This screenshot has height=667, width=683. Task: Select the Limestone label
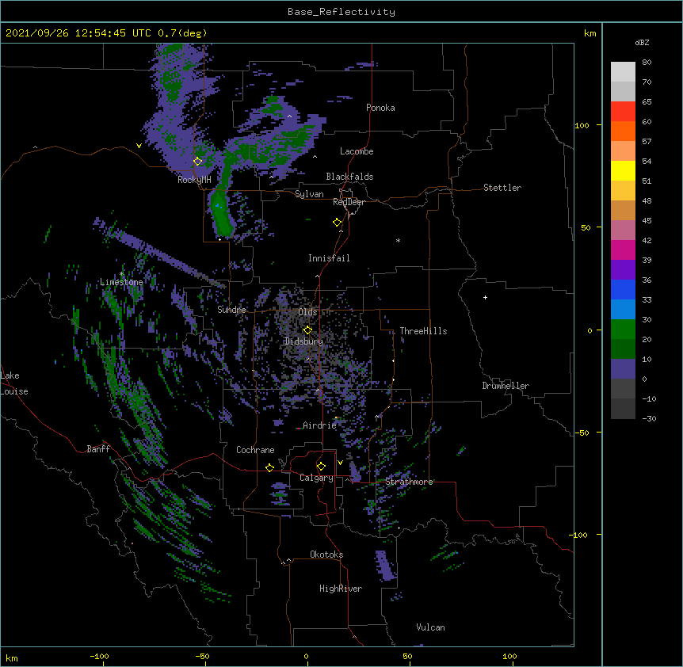coord(121,282)
